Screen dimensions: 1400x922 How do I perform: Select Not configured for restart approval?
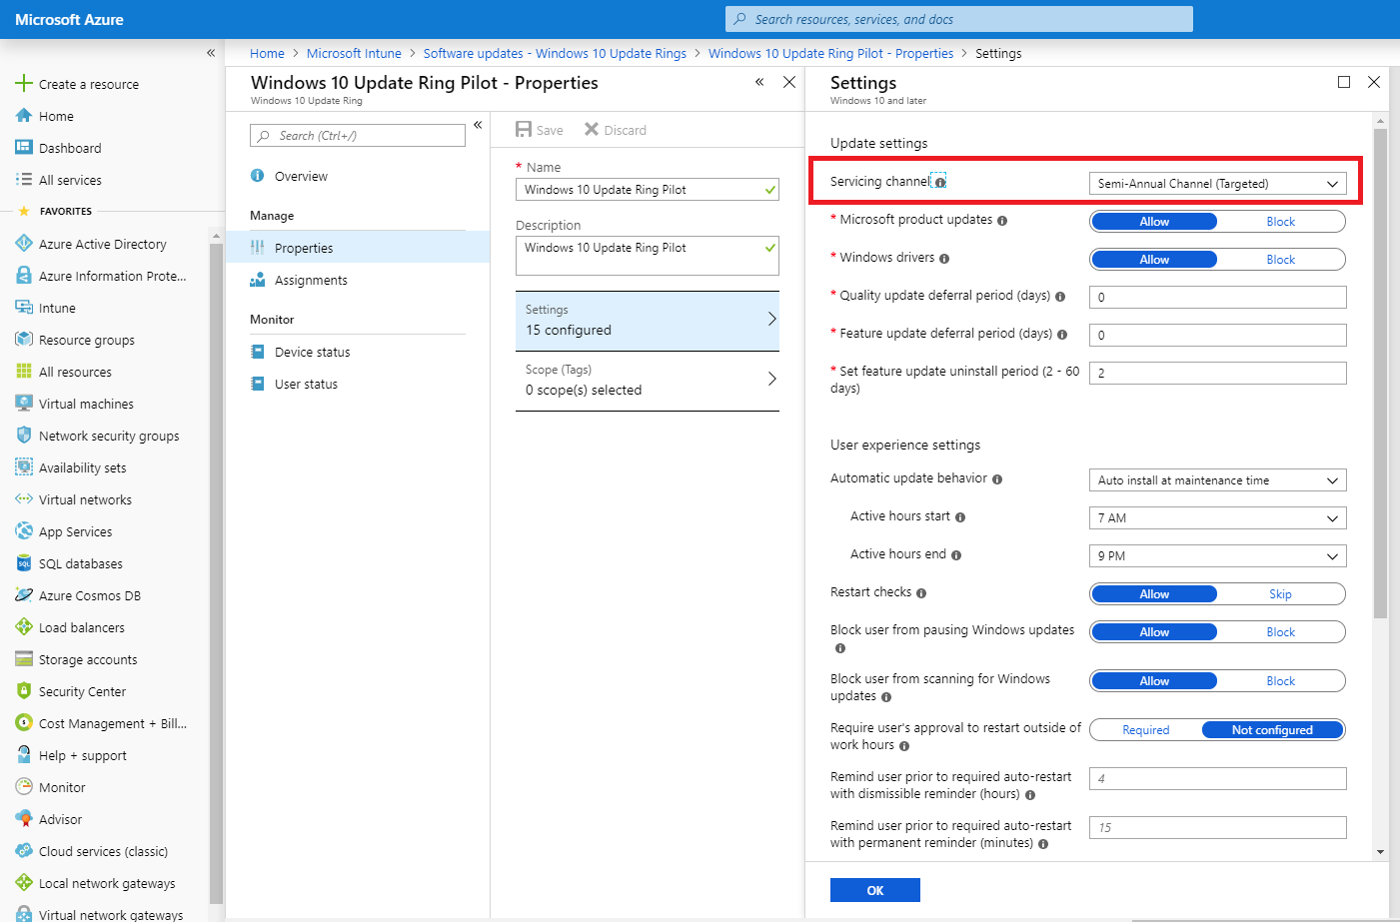pyautogui.click(x=1272, y=730)
